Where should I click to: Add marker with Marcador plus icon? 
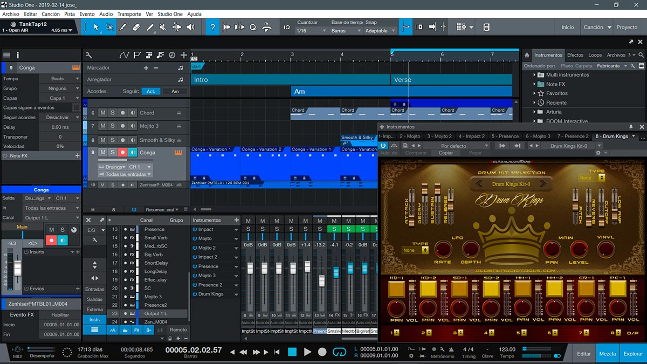146,68
